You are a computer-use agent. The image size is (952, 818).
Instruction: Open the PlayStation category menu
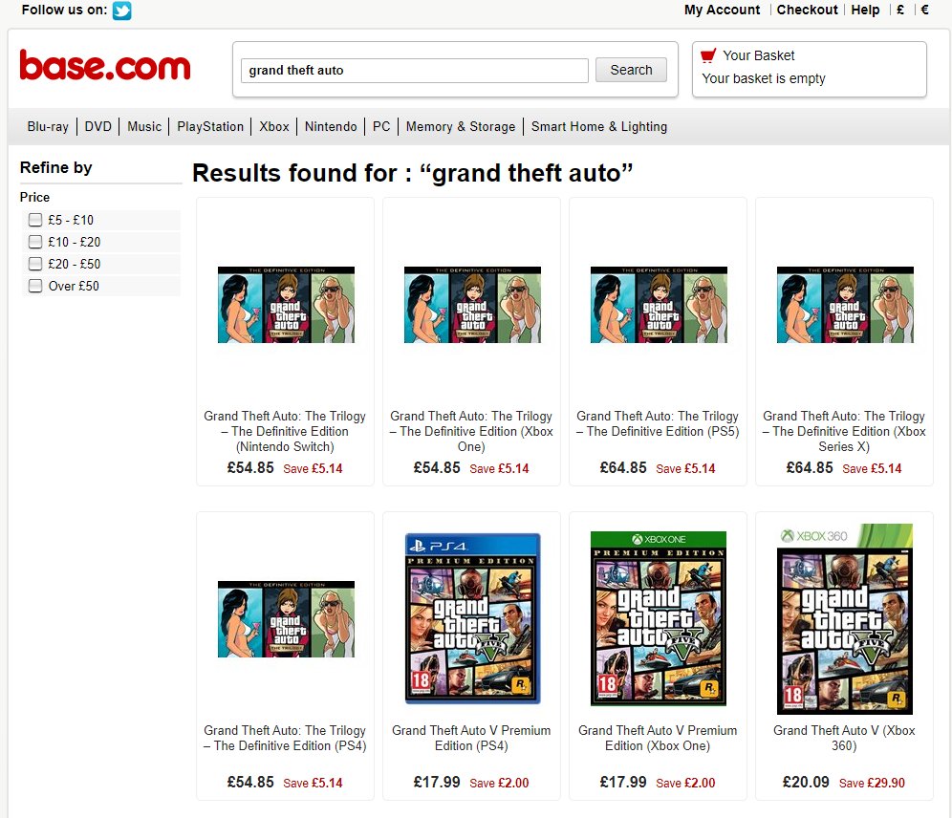[210, 126]
